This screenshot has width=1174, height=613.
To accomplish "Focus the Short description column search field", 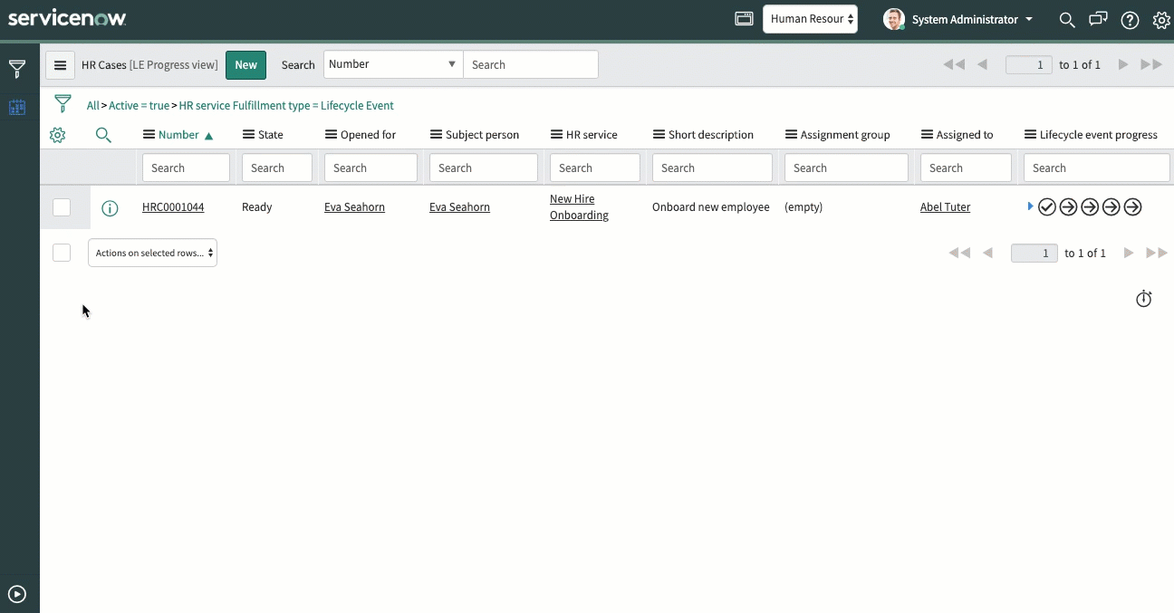I will point(712,168).
